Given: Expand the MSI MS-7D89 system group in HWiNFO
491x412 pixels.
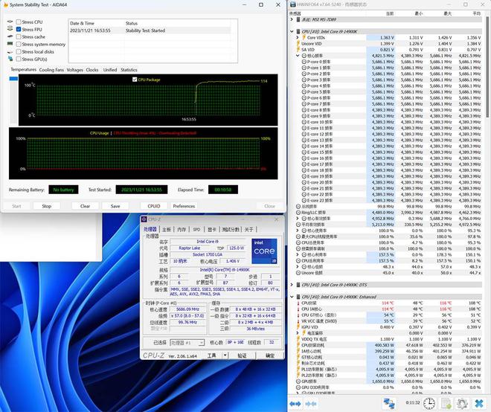Looking at the screenshot, I should click(x=292, y=19).
